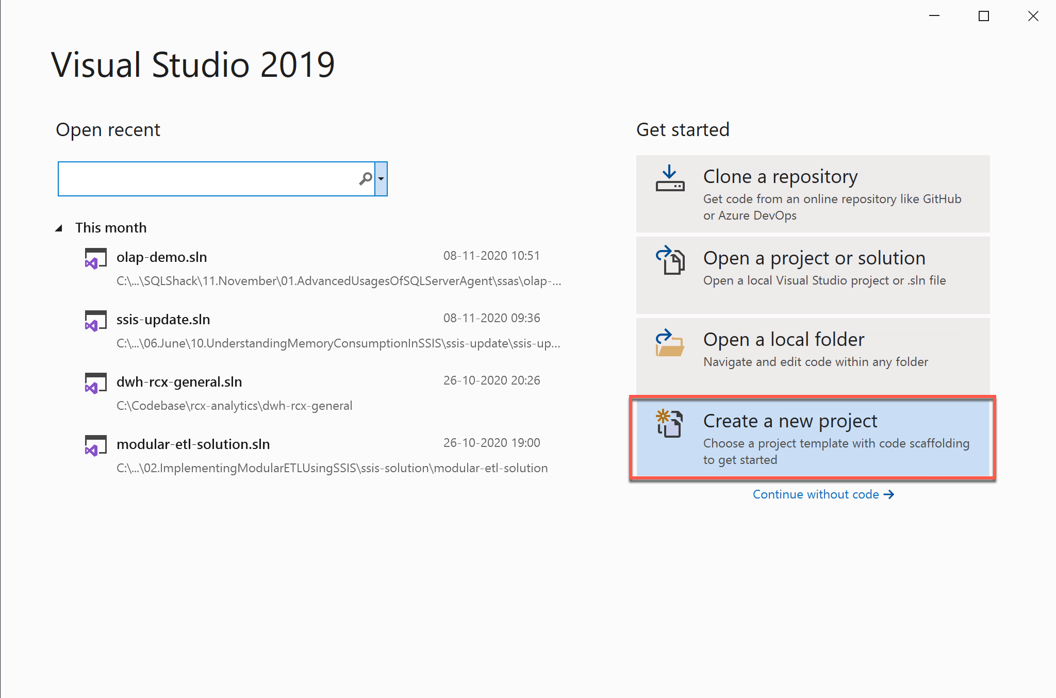
Task: Select Open a local folder option
Action: click(813, 355)
